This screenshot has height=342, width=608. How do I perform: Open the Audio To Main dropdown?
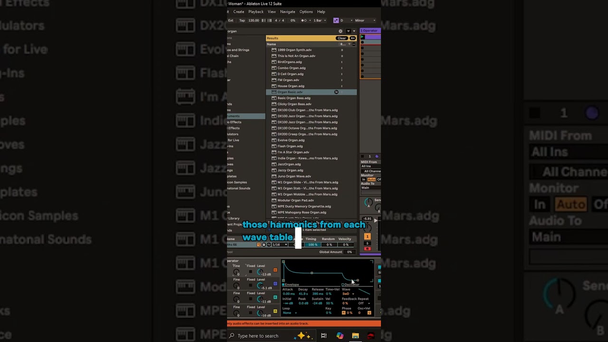coord(370,188)
